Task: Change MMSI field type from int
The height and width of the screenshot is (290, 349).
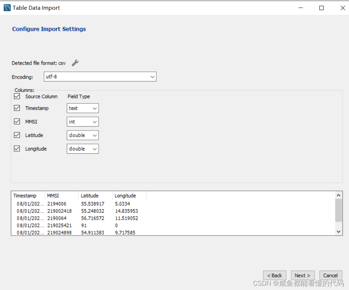Action: pyautogui.click(x=83, y=122)
